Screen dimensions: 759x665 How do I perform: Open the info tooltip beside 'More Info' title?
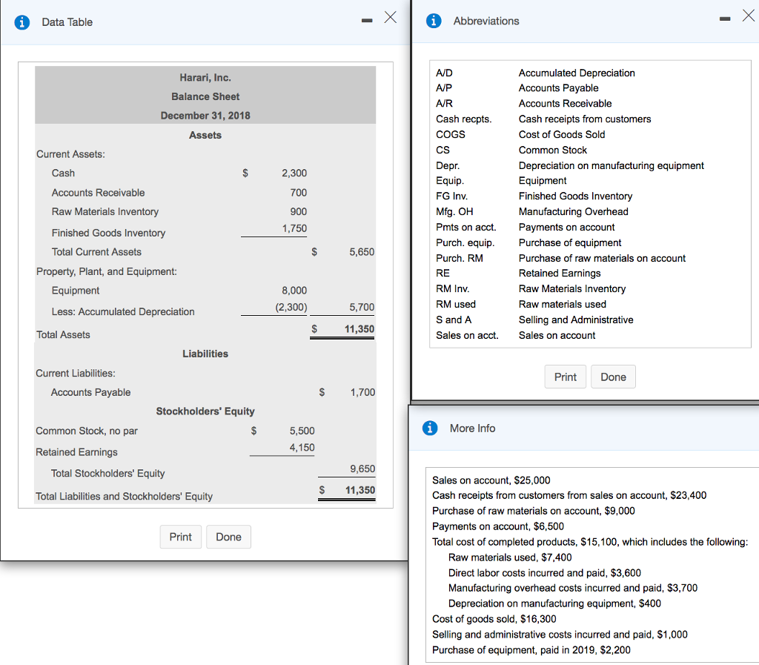coord(431,428)
